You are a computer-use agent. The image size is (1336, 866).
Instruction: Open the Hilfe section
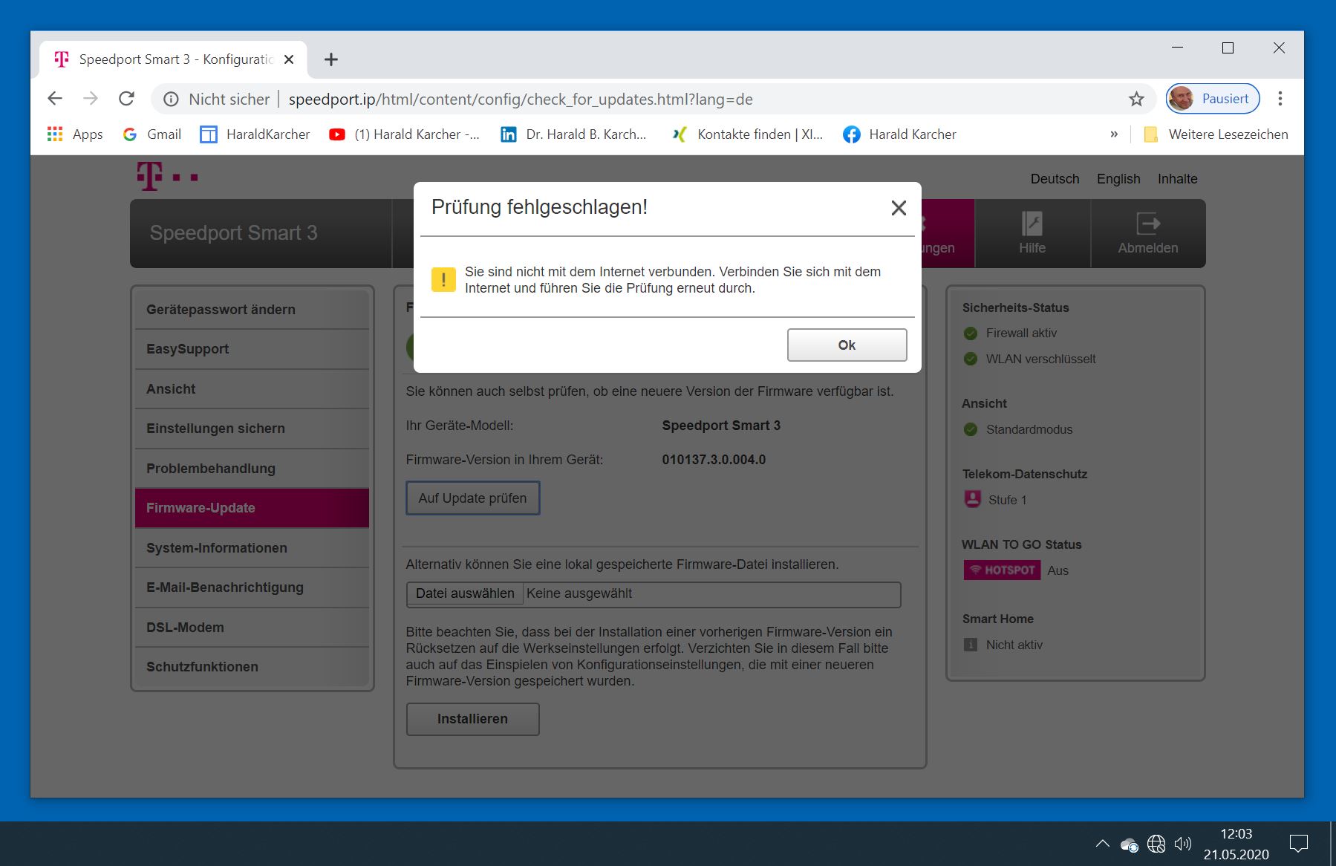point(1032,233)
